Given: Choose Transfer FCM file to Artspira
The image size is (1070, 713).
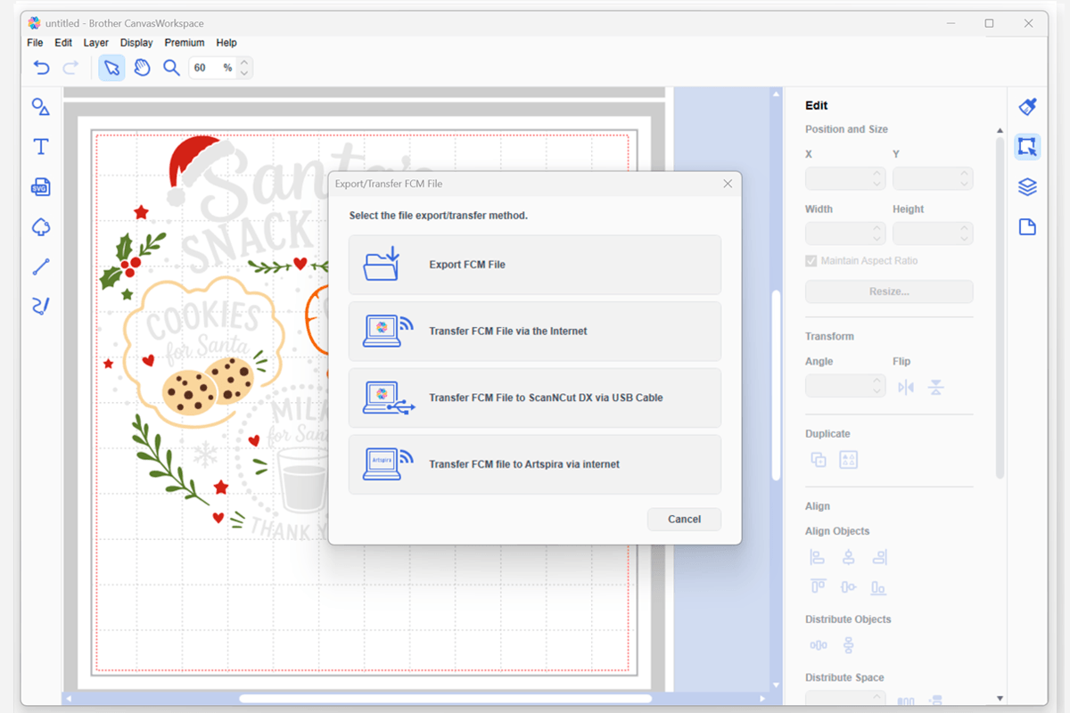Looking at the screenshot, I should (535, 464).
